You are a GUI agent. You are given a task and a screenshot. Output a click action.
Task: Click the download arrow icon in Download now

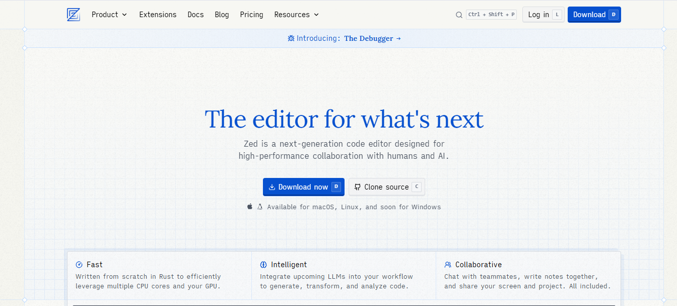(272, 187)
